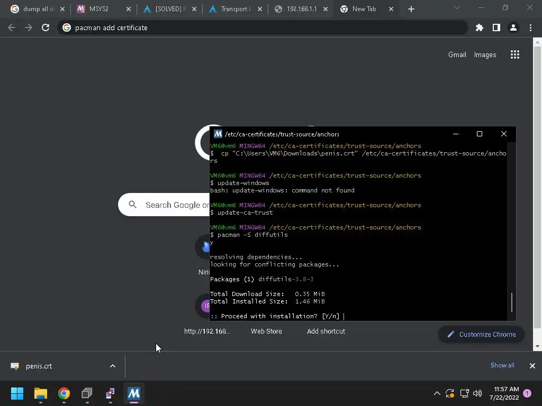Click the terminal's vertical scrollbar thumb

[x=512, y=302]
